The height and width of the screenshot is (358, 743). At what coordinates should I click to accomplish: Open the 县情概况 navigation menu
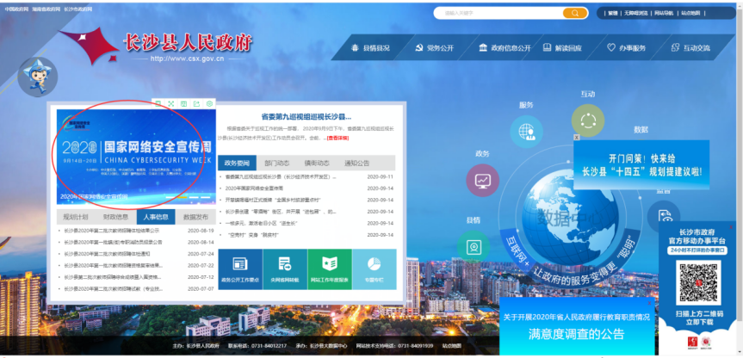click(370, 48)
